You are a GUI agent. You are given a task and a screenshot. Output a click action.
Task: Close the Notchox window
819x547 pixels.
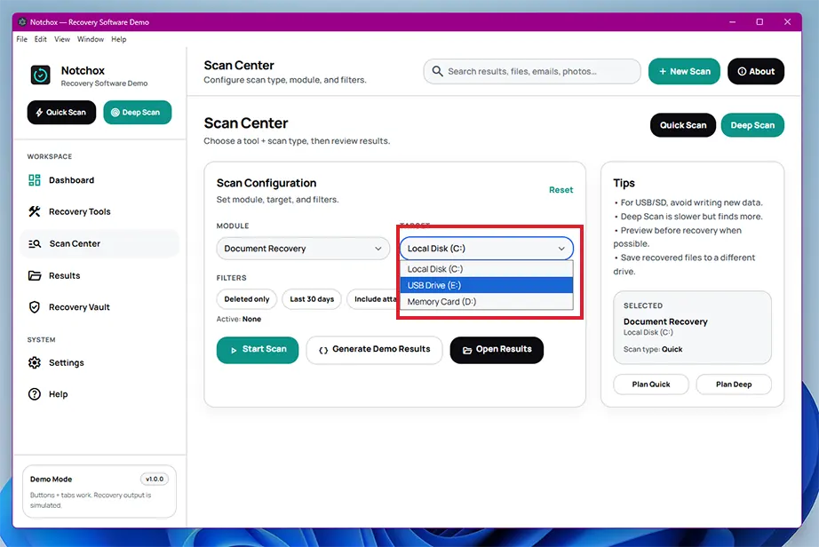point(787,22)
